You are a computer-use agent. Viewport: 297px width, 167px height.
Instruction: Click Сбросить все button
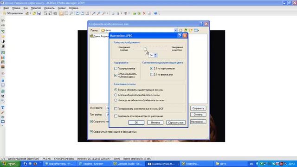(176, 122)
